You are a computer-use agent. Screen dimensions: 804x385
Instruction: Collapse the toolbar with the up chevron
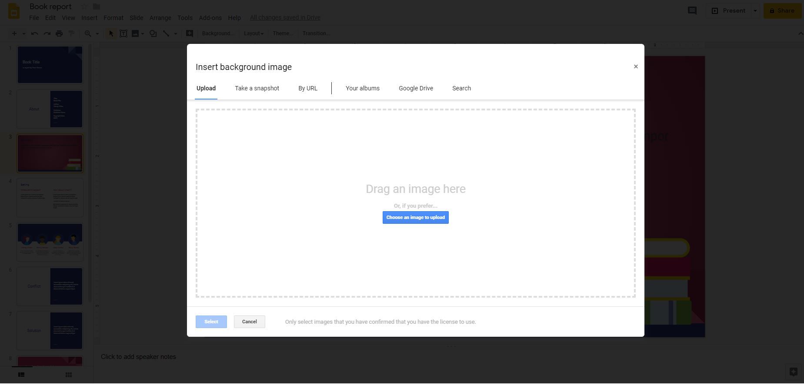pos(800,33)
